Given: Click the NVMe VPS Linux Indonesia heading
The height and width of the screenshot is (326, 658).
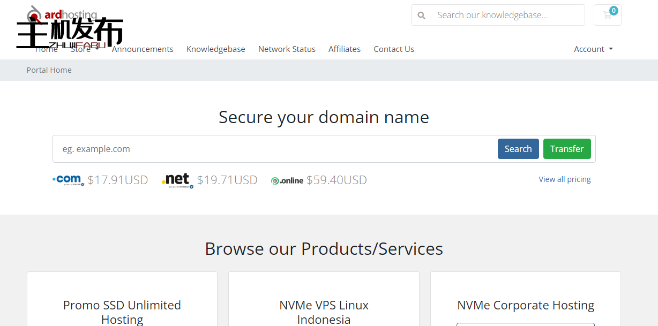Looking at the screenshot, I should tap(324, 312).
